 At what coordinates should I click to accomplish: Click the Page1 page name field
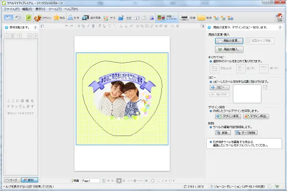[90, 181]
